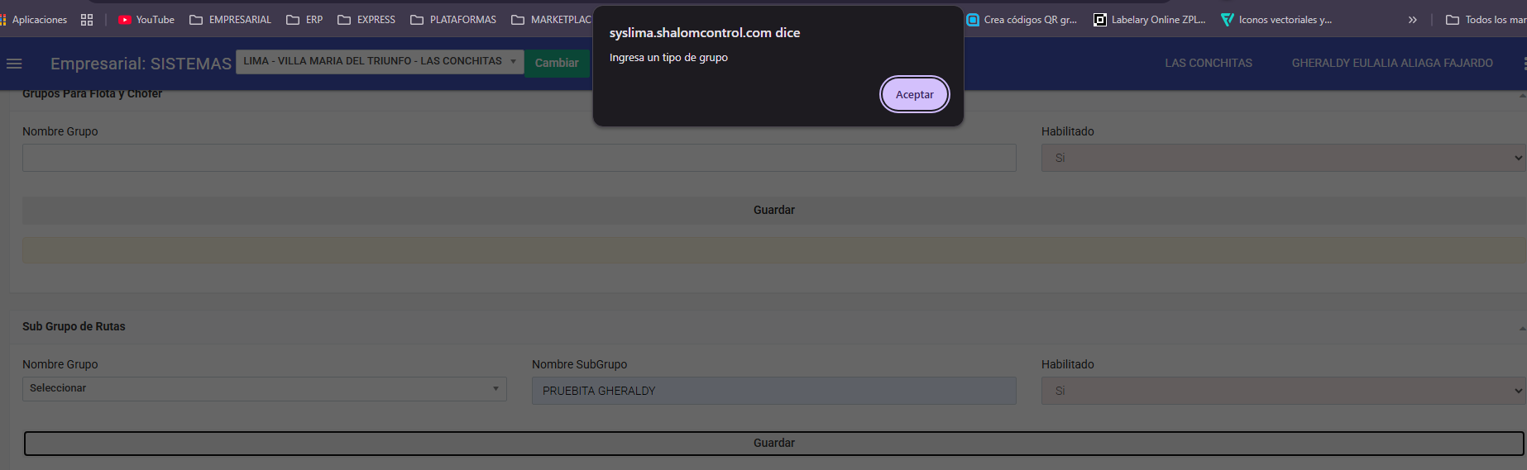Open the Todos los marcadores folder

(x=1486, y=20)
